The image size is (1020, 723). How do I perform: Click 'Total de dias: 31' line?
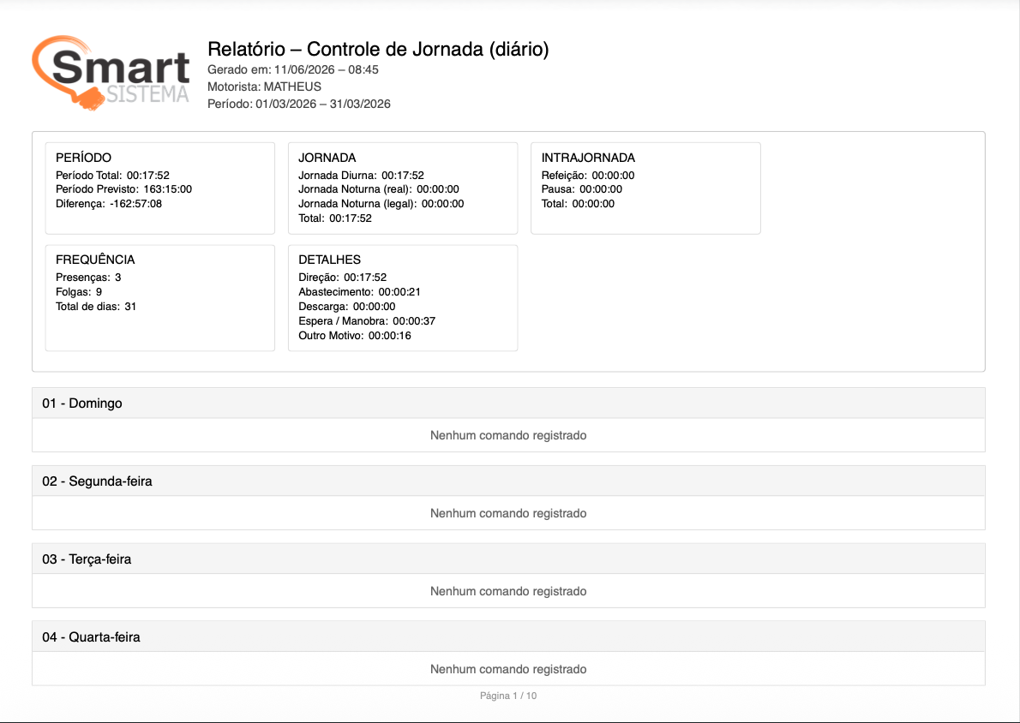[x=96, y=306]
